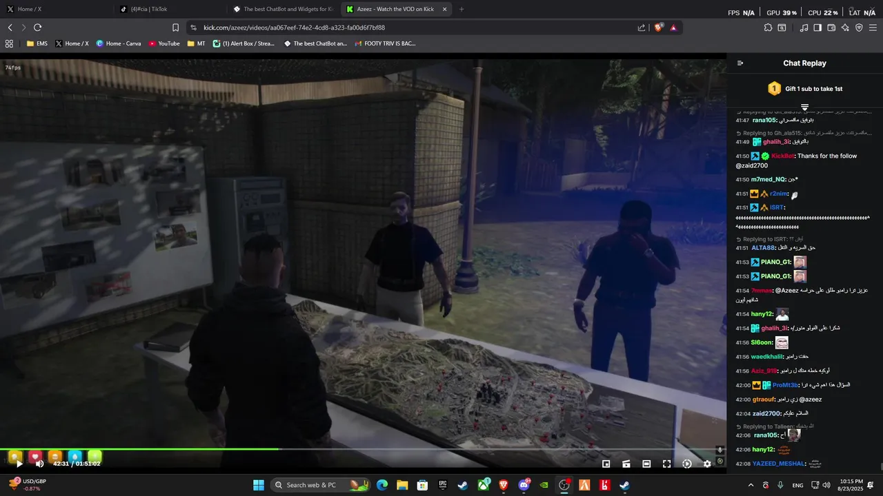The height and width of the screenshot is (496, 883).
Task: Click Search web & PC box
Action: 321,485
